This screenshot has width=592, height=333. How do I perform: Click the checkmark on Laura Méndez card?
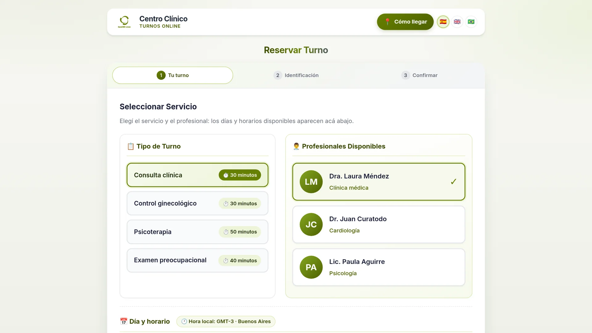point(454,182)
